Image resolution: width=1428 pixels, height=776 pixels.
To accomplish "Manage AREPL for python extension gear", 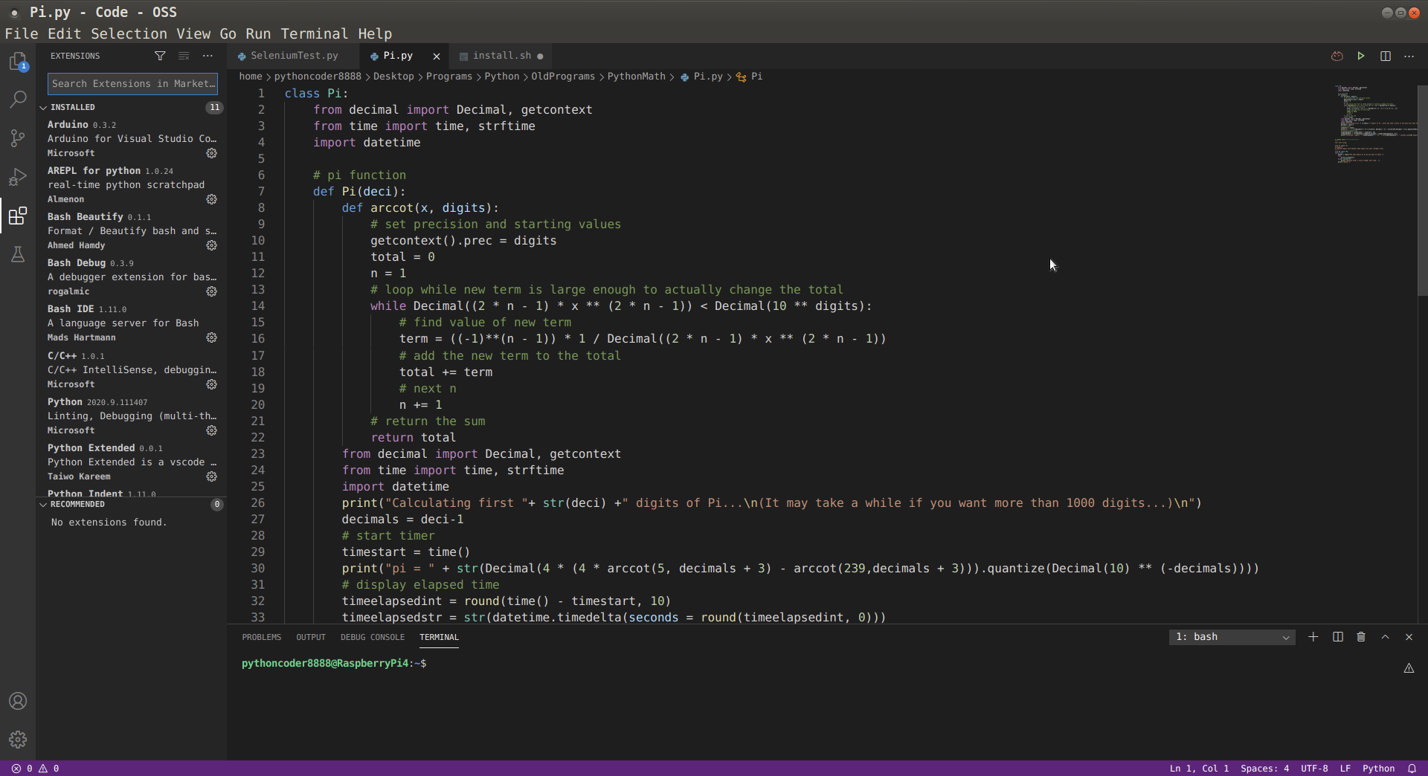I will pyautogui.click(x=212, y=199).
